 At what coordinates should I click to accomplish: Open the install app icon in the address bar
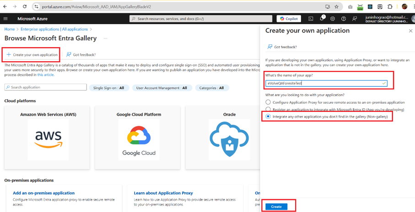coord(328,6)
